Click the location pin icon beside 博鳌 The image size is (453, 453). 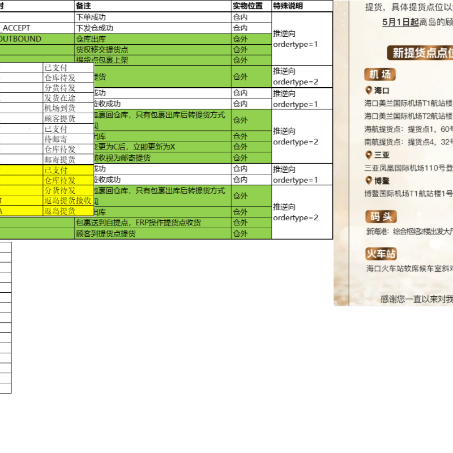click(369, 181)
